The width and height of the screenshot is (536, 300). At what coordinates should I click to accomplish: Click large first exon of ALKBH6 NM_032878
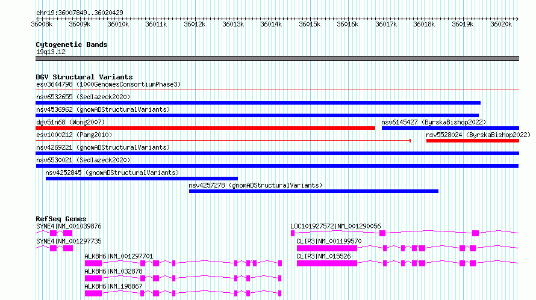[x=93, y=278]
